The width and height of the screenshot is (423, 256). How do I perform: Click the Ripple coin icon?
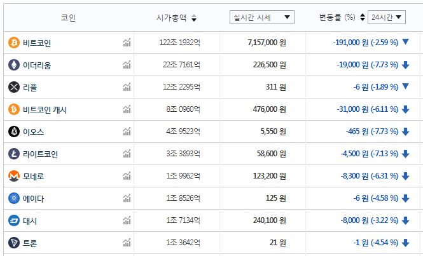point(13,87)
